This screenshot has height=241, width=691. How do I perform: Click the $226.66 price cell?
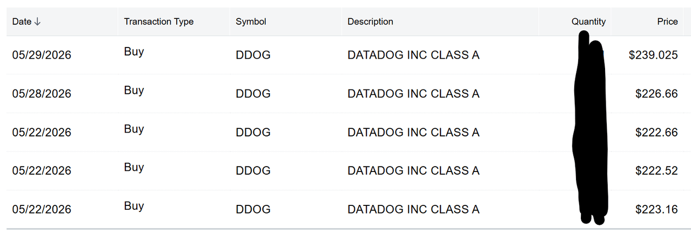point(656,94)
